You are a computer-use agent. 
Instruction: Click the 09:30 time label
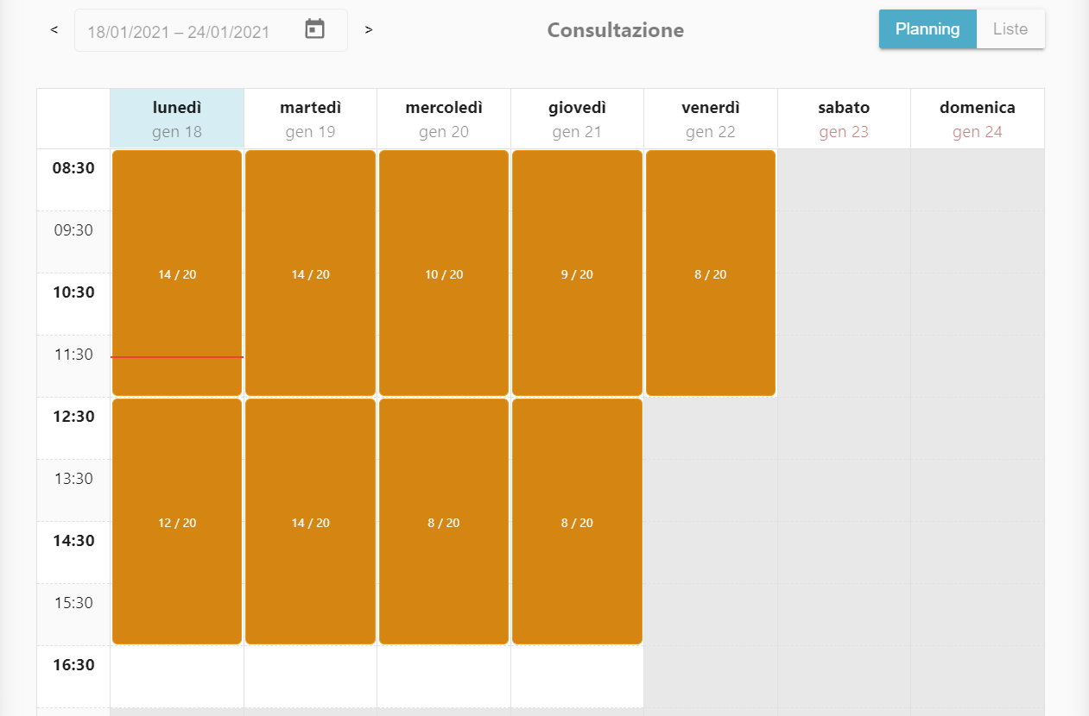[73, 230]
